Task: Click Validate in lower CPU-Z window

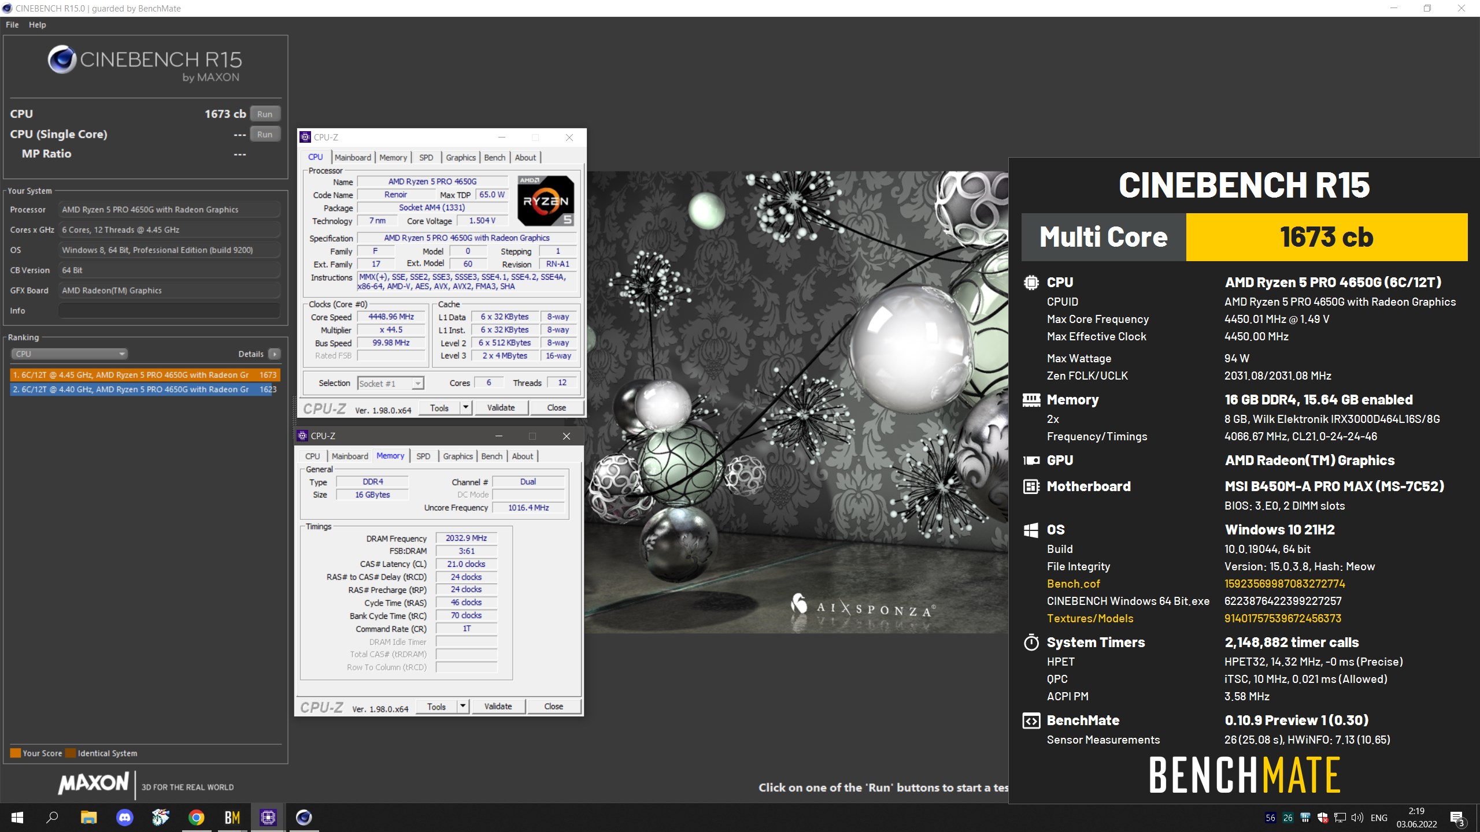Action: [x=498, y=707]
